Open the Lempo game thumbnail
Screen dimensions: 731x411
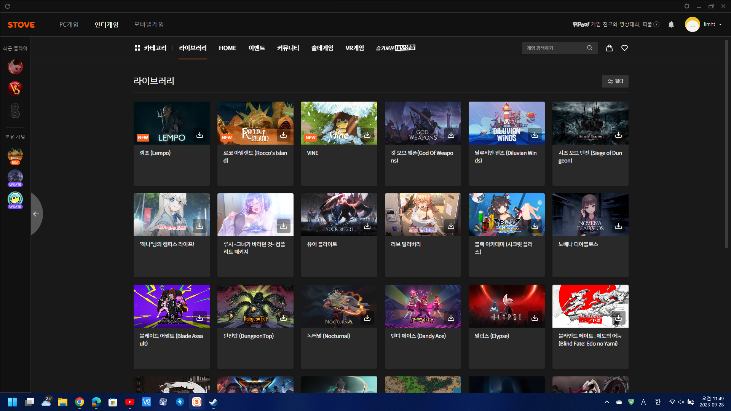[171, 123]
